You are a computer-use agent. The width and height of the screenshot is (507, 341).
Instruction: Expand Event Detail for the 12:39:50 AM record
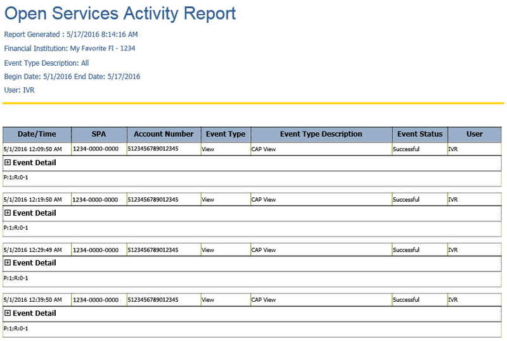(x=8, y=313)
